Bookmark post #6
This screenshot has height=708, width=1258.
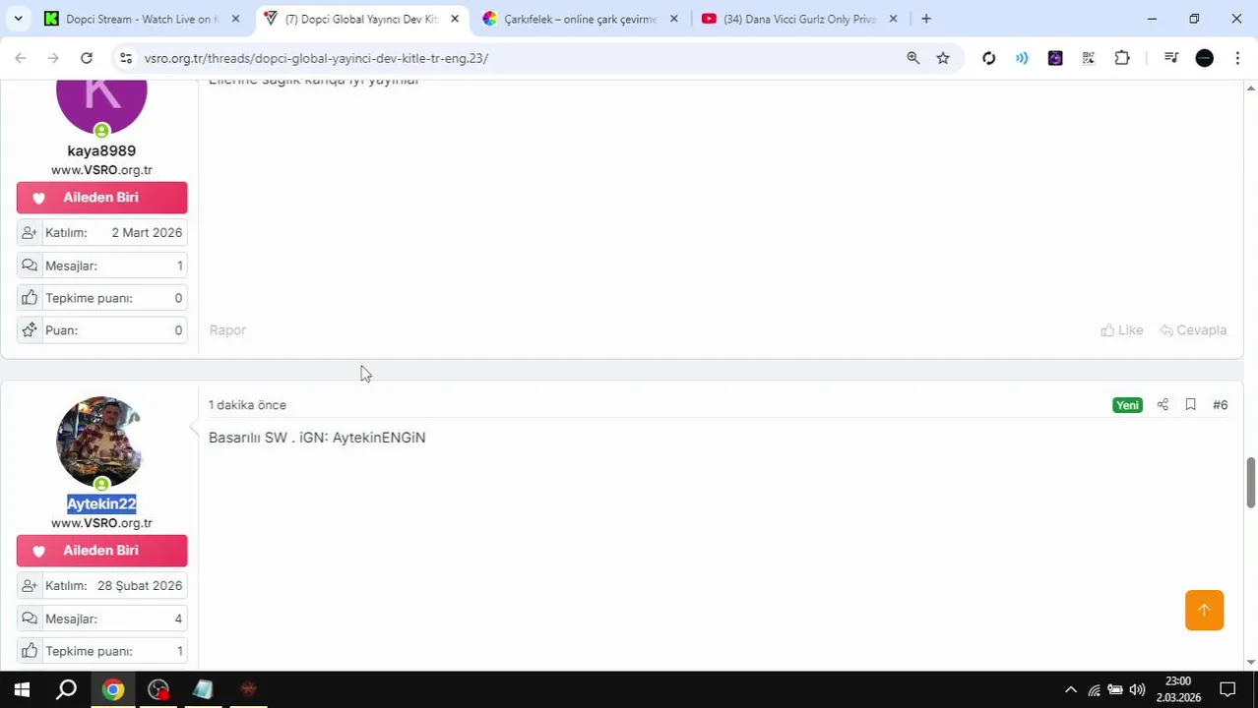[1190, 405]
